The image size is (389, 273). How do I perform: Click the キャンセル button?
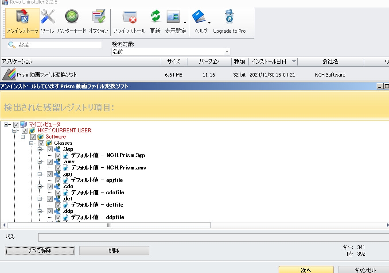pos(364,269)
